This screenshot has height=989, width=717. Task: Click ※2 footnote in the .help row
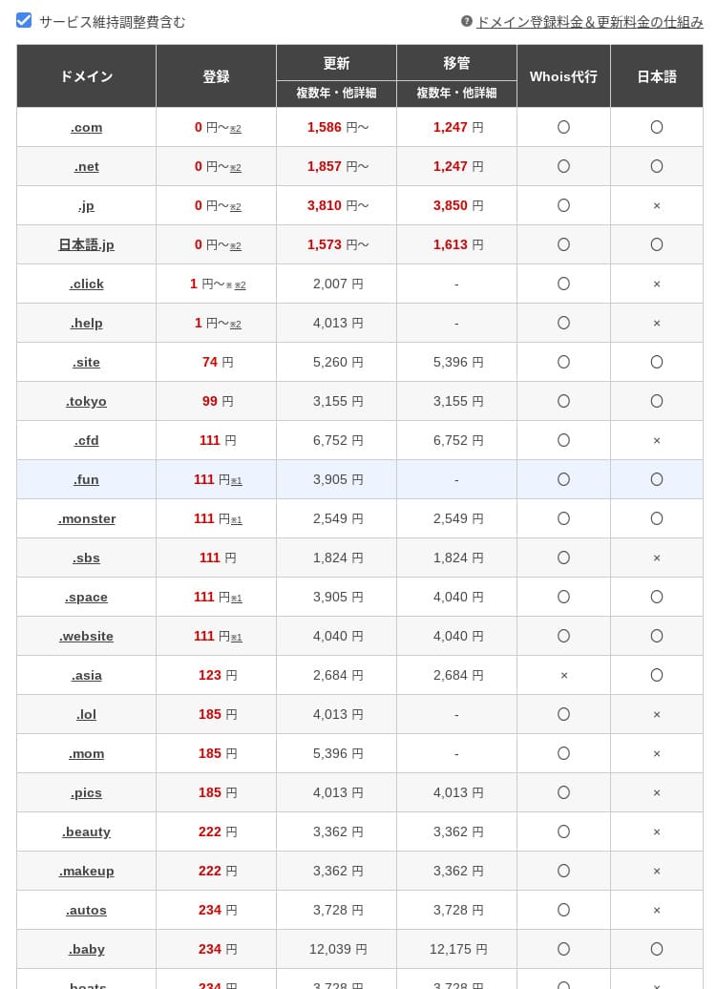[x=236, y=325]
